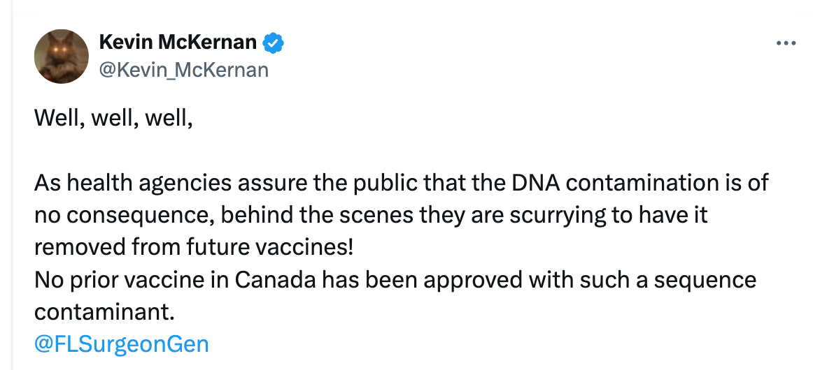The width and height of the screenshot is (813, 370).
Task: Click the line starting "No prior vaccine"
Action: pos(395,280)
